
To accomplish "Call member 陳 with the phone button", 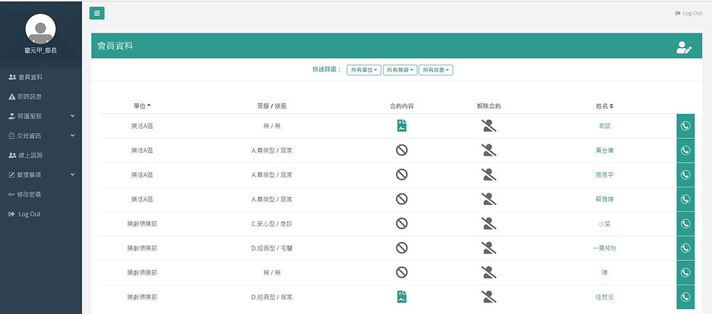I will tap(685, 272).
